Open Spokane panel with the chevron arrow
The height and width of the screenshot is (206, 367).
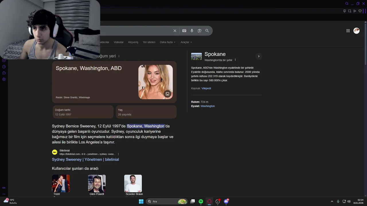point(259,56)
